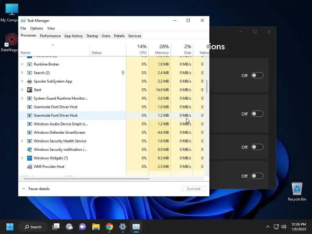
Task: Click the Task Manager title bar icon
Action: 23,20
